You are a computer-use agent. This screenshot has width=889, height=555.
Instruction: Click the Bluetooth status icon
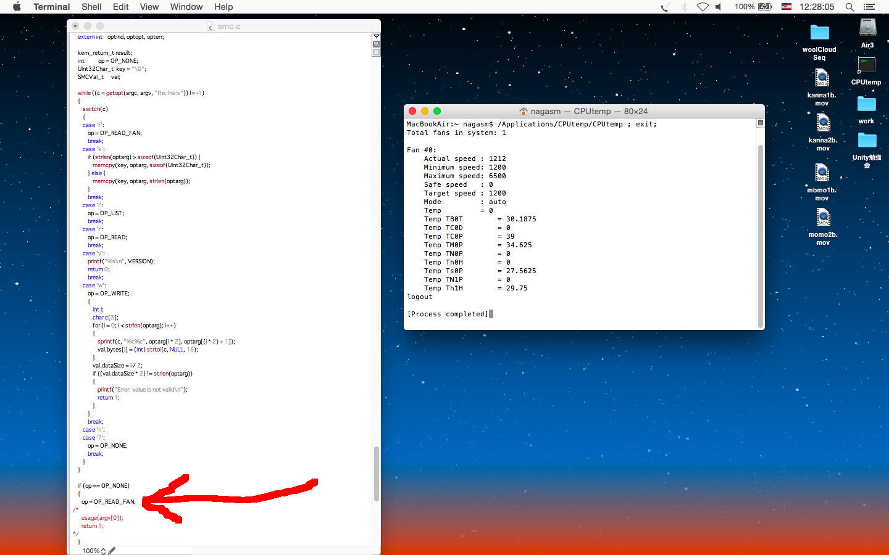pos(684,7)
